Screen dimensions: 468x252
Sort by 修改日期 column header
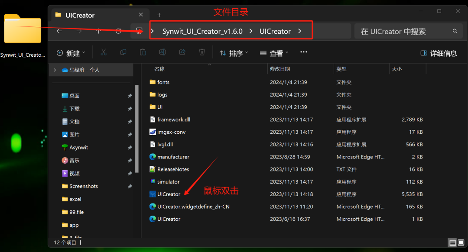280,69
